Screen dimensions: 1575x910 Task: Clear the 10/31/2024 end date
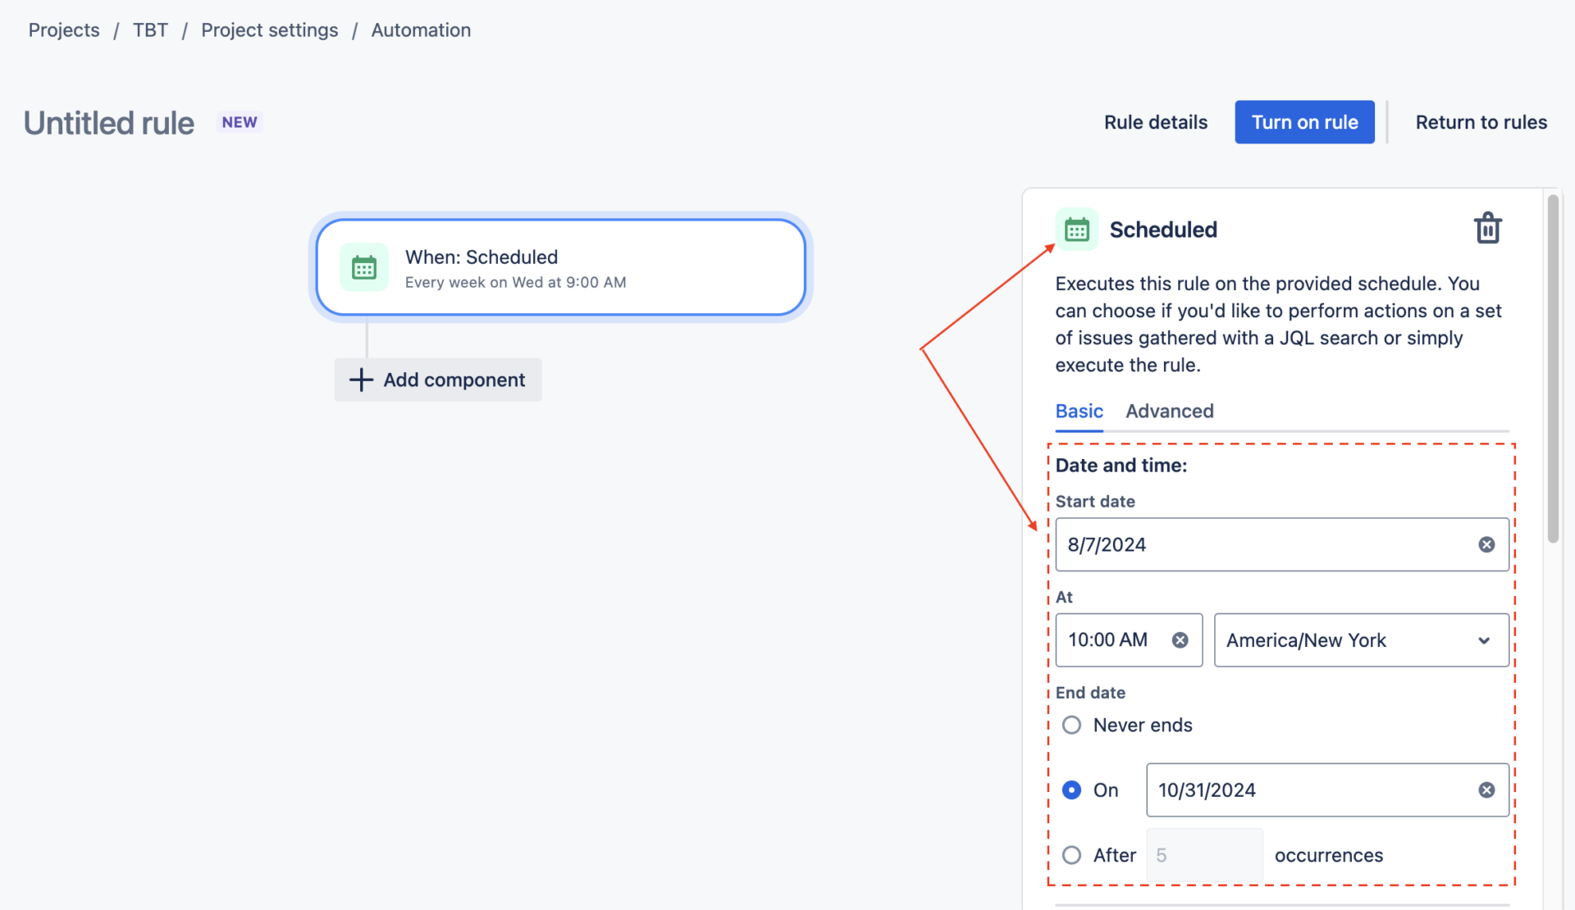click(x=1485, y=789)
